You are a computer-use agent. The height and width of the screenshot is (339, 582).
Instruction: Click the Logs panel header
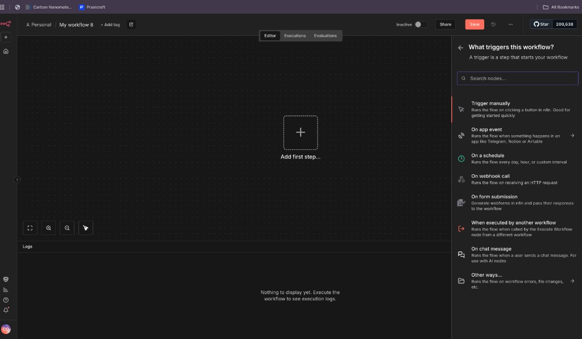point(234,246)
